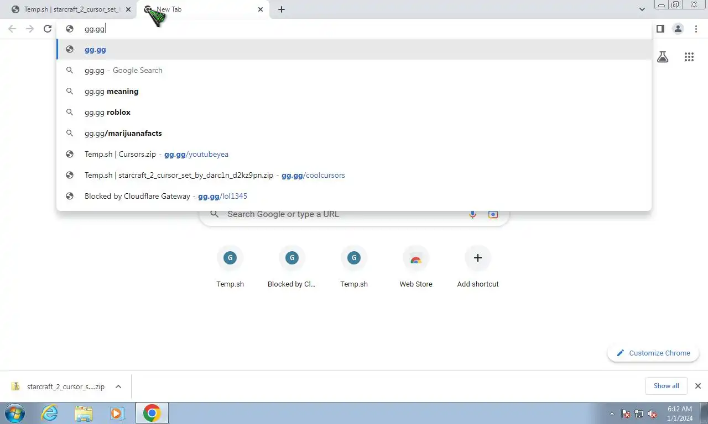Click the Add shortcut plus tile
The image size is (708, 424).
[x=478, y=267]
